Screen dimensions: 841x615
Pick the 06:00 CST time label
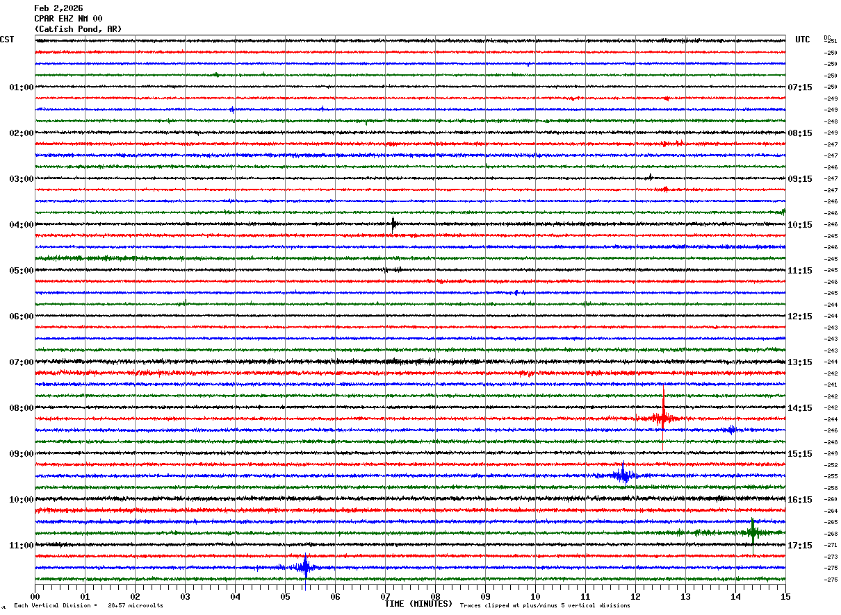coord(22,317)
